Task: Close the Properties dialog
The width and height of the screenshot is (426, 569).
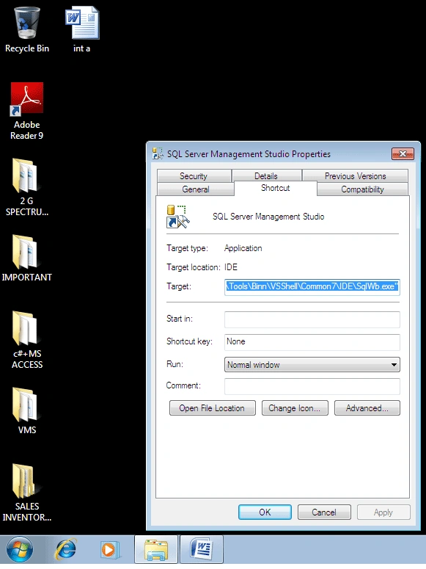Action: (403, 153)
